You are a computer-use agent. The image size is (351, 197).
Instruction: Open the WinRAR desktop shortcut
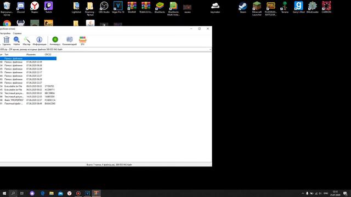coord(132,7)
